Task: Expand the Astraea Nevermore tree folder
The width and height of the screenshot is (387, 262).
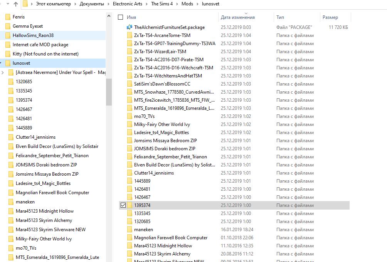Action: coord(3,72)
